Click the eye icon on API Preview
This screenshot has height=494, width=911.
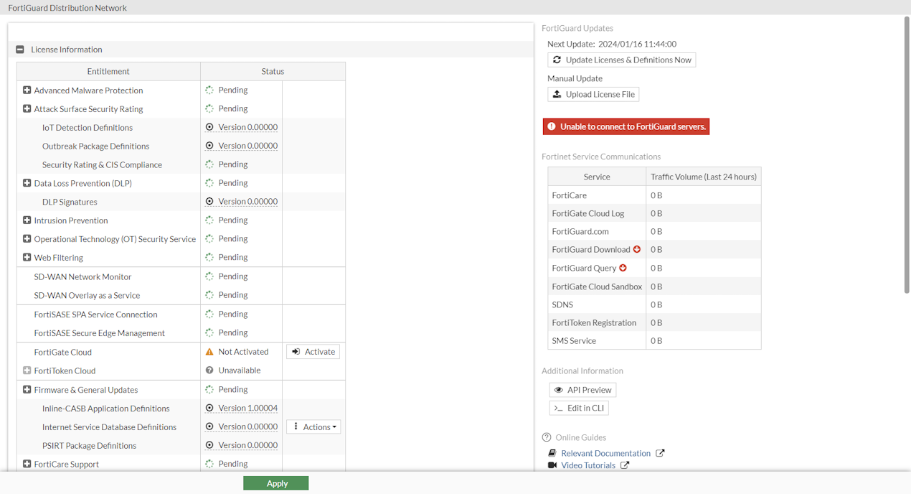[x=558, y=389]
